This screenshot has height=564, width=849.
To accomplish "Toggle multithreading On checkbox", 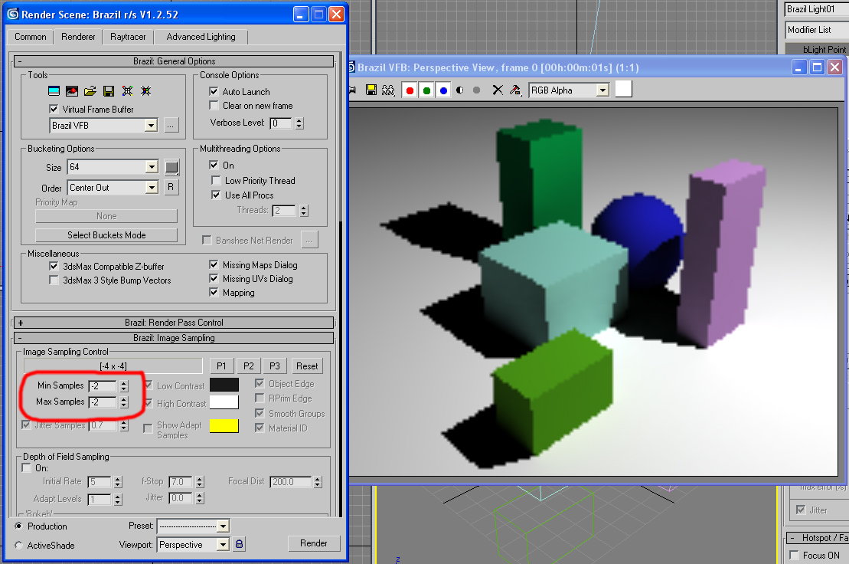I will [x=214, y=165].
